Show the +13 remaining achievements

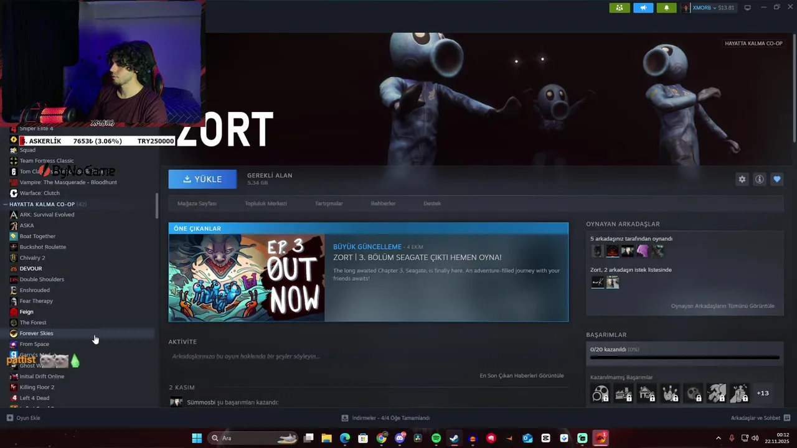pyautogui.click(x=762, y=393)
